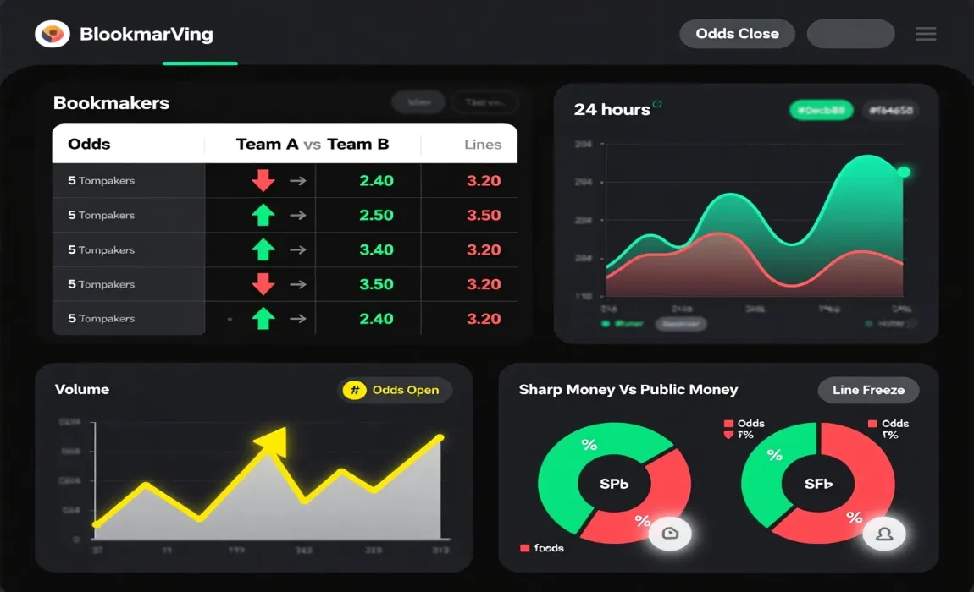The image size is (974, 592).
Task: Click the wider blurred pill beside Bookmakers
Action: pos(484,102)
